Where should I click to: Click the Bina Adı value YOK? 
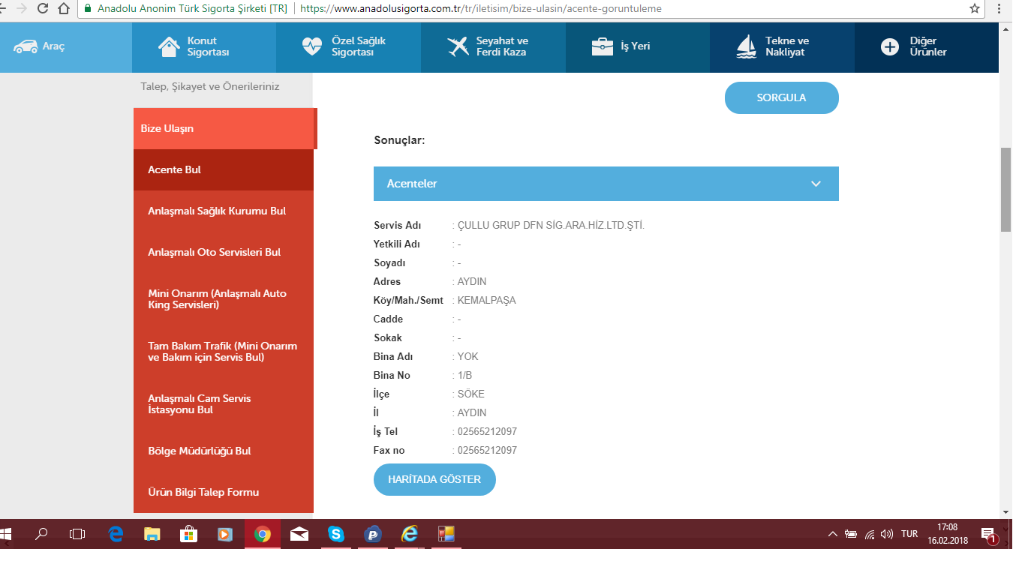tap(467, 356)
